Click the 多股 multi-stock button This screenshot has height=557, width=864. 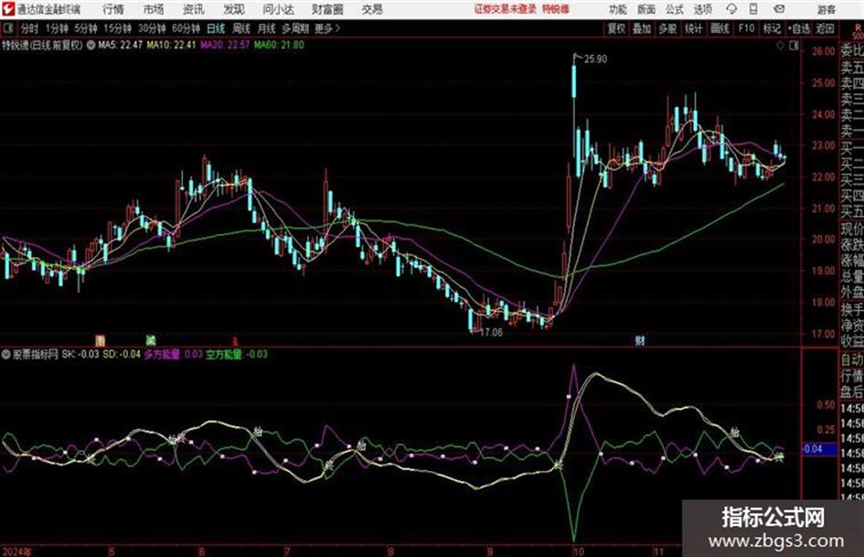click(667, 28)
